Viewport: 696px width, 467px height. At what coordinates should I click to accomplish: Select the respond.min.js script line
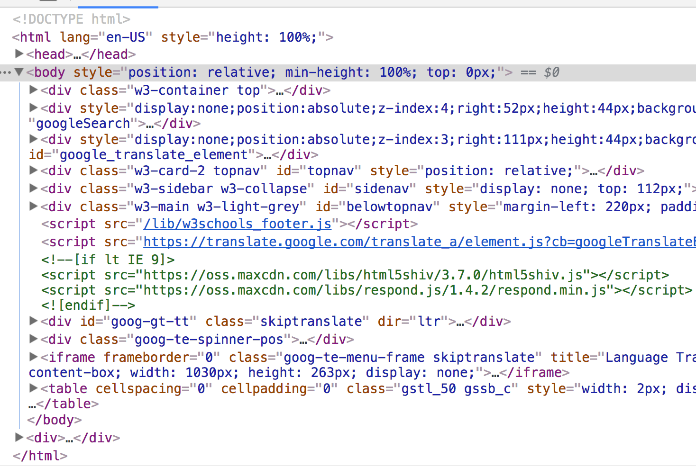(367, 290)
